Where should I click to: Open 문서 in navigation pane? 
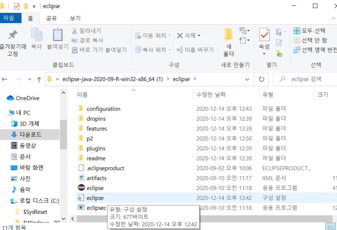click(x=21, y=157)
